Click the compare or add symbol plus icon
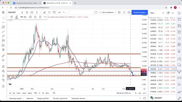The height and width of the screenshot is (102, 182). tap(32, 12)
